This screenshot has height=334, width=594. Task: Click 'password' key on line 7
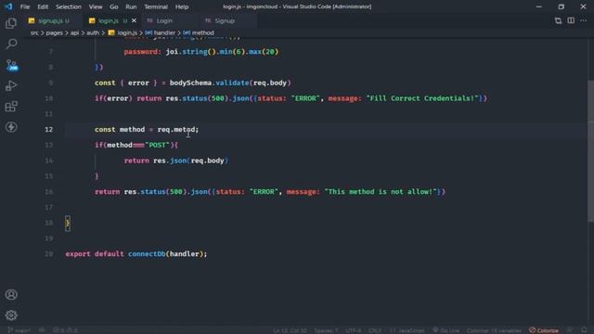click(141, 52)
